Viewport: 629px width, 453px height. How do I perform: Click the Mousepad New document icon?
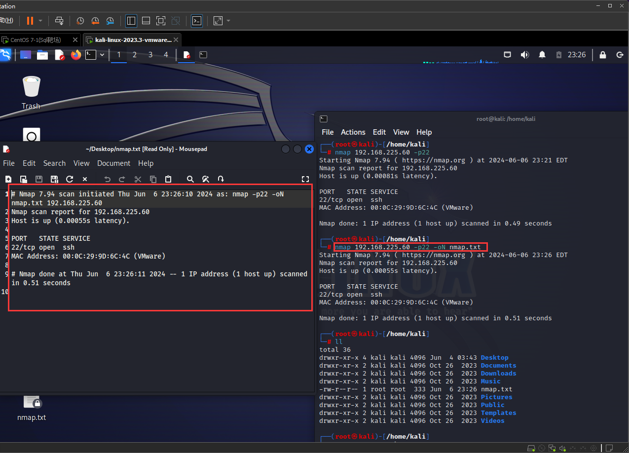tap(8, 179)
